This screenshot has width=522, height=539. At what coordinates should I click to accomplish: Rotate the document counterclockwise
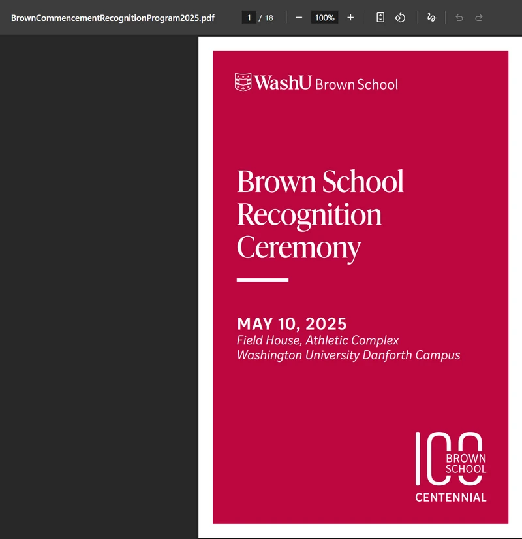tap(400, 18)
